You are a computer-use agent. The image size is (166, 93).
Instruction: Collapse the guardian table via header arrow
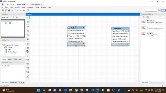[128, 28]
